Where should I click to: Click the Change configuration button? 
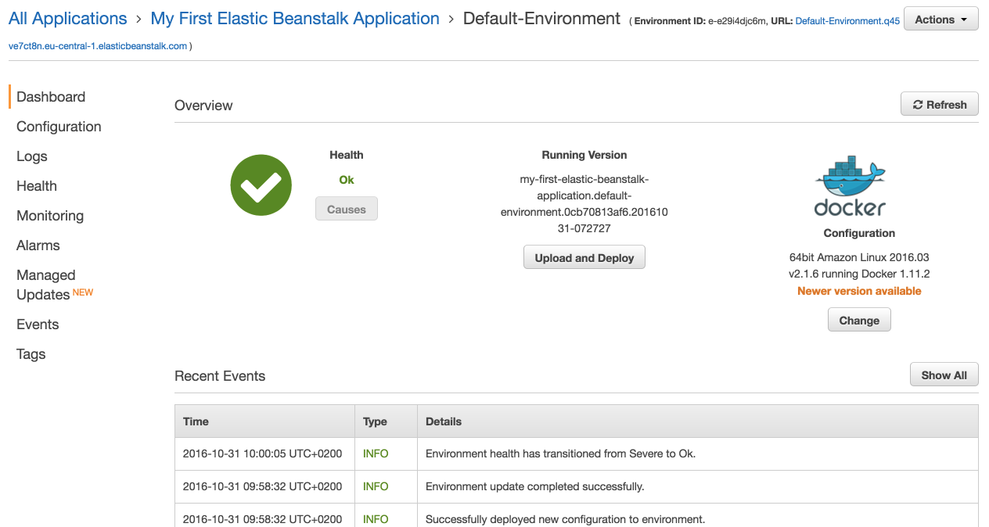click(x=859, y=320)
